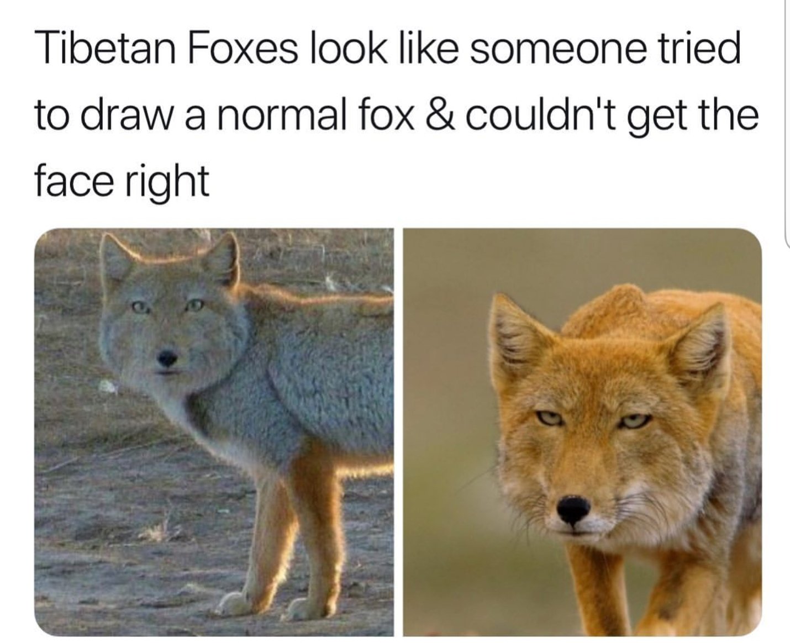
Task: Click the tweet text about Tibetan Foxes
Action: point(397,115)
